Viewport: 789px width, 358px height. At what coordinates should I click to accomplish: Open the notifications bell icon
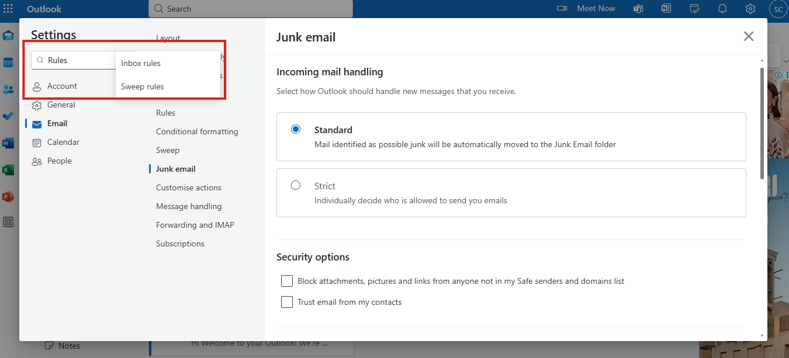(722, 9)
